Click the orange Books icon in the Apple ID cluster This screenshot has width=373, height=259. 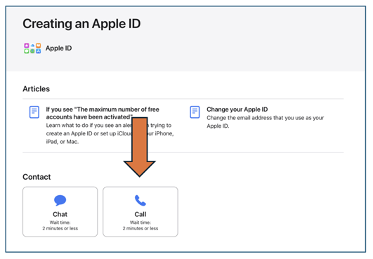pos(39,46)
